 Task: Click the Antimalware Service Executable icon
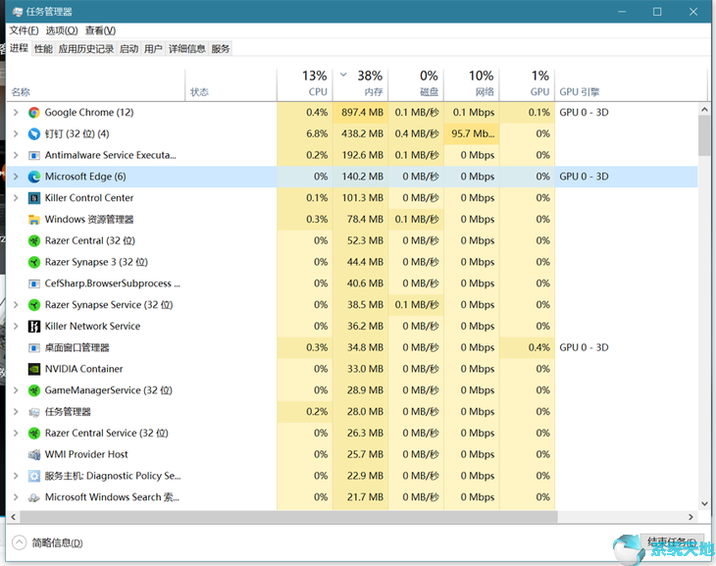click(x=33, y=155)
